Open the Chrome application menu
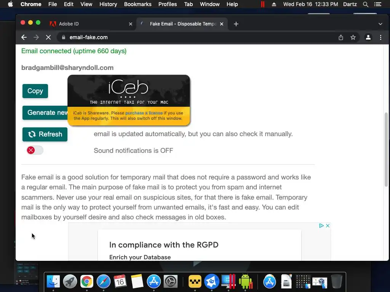The image size is (390, 292). click(31, 4)
